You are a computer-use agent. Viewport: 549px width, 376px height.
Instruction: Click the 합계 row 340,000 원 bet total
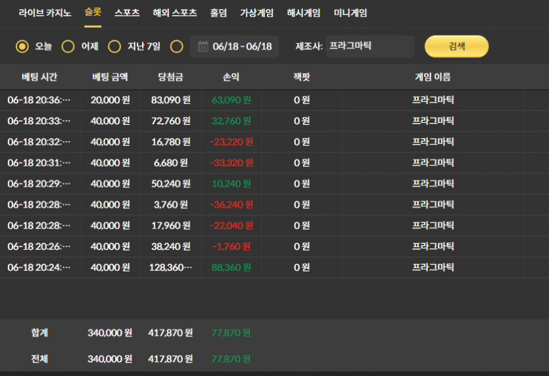(x=110, y=333)
